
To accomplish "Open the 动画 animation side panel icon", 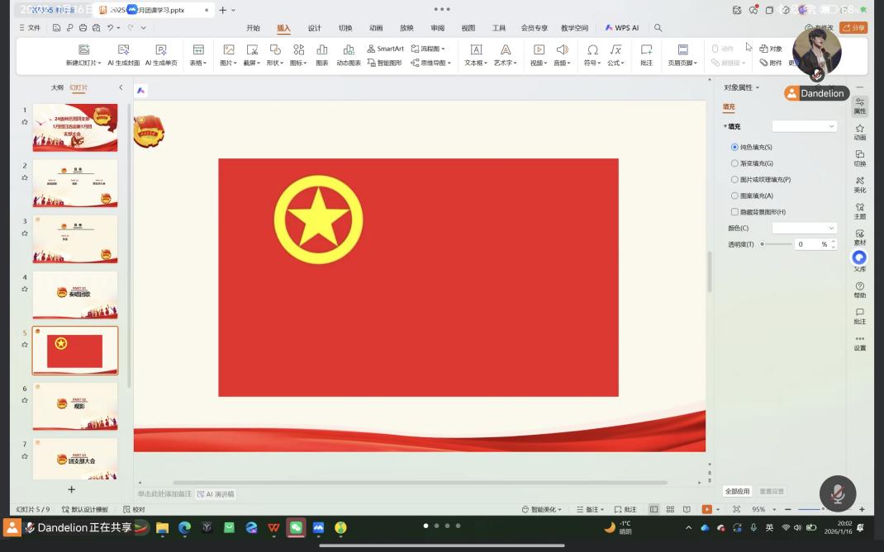I will click(x=859, y=132).
